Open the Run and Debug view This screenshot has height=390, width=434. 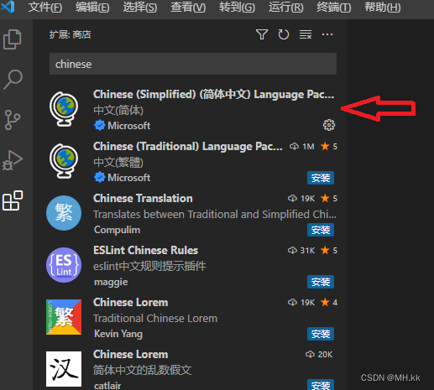(13, 160)
